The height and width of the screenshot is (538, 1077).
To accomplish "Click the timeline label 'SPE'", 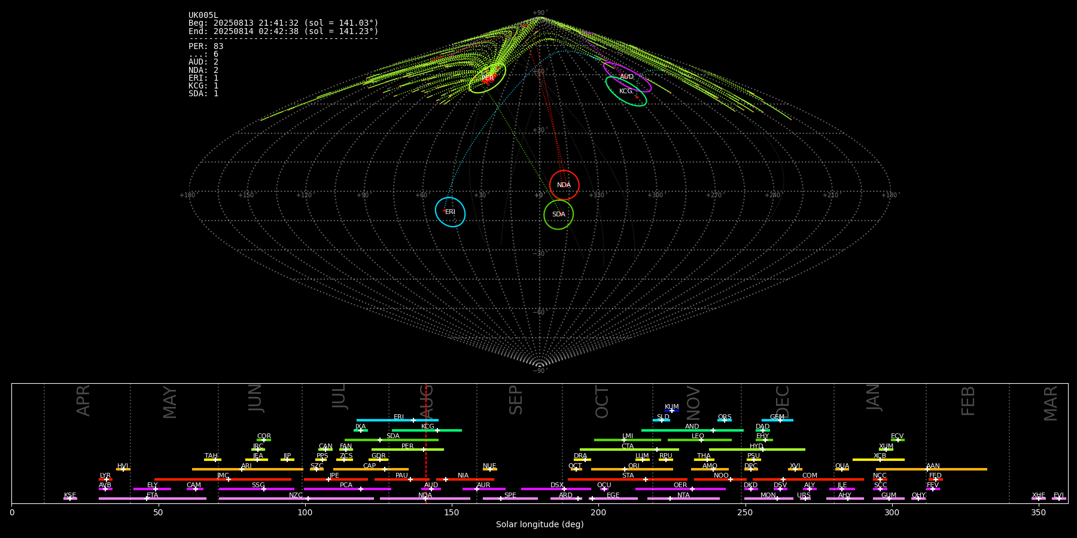I will click(510, 496).
